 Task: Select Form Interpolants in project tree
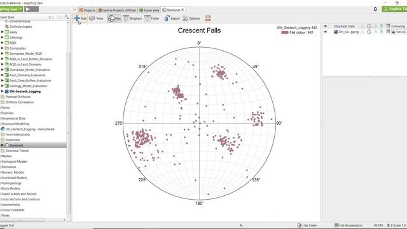[18, 134]
